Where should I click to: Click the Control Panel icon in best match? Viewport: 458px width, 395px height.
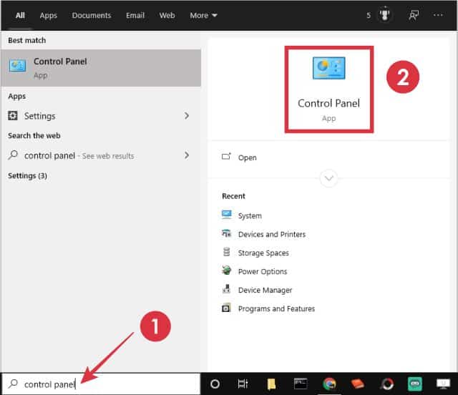click(x=17, y=66)
